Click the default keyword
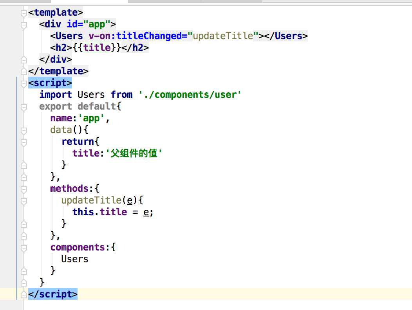The height and width of the screenshot is (310, 412). click(97, 106)
